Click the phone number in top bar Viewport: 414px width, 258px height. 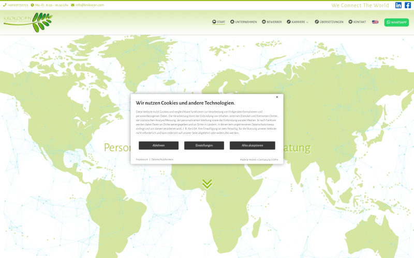click(16, 5)
